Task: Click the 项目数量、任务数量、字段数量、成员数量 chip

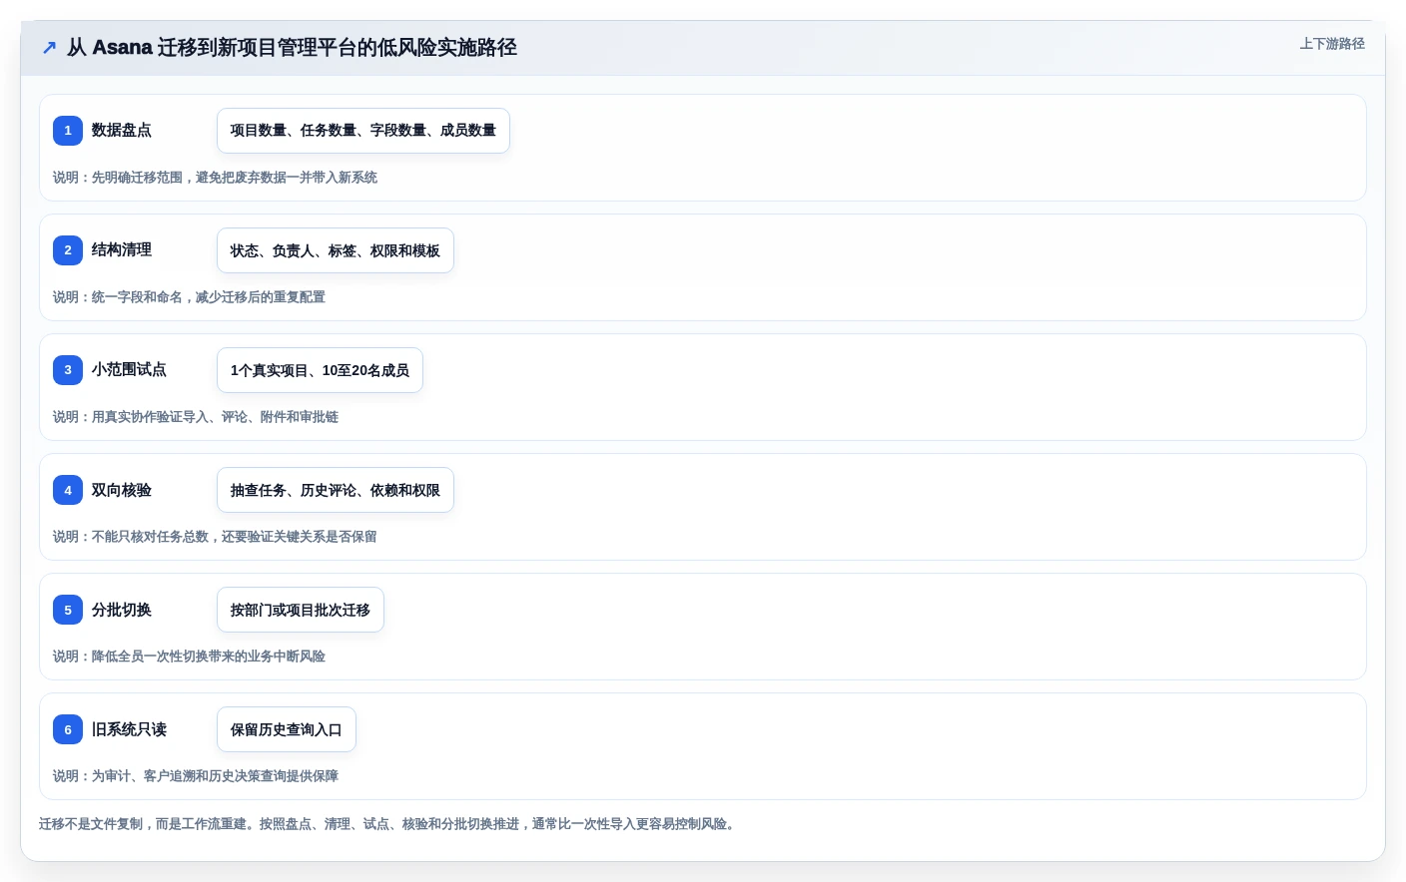Action: [363, 131]
